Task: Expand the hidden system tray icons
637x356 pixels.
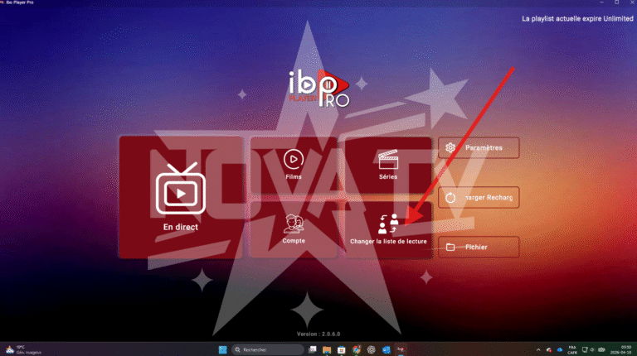Action: pyautogui.click(x=537, y=349)
